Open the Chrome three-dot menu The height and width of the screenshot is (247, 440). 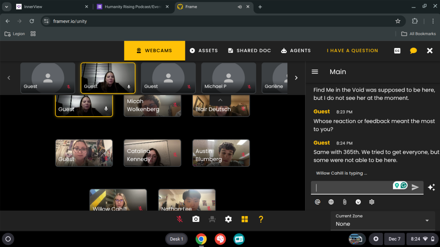pyautogui.click(x=433, y=21)
